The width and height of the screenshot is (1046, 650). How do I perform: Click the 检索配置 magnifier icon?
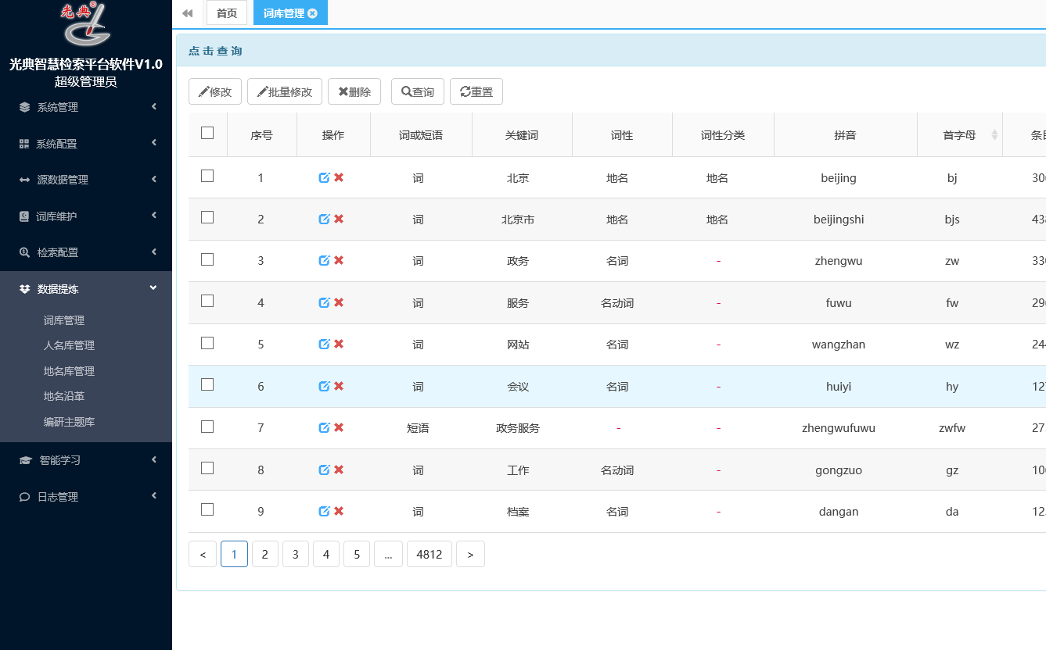pos(25,252)
